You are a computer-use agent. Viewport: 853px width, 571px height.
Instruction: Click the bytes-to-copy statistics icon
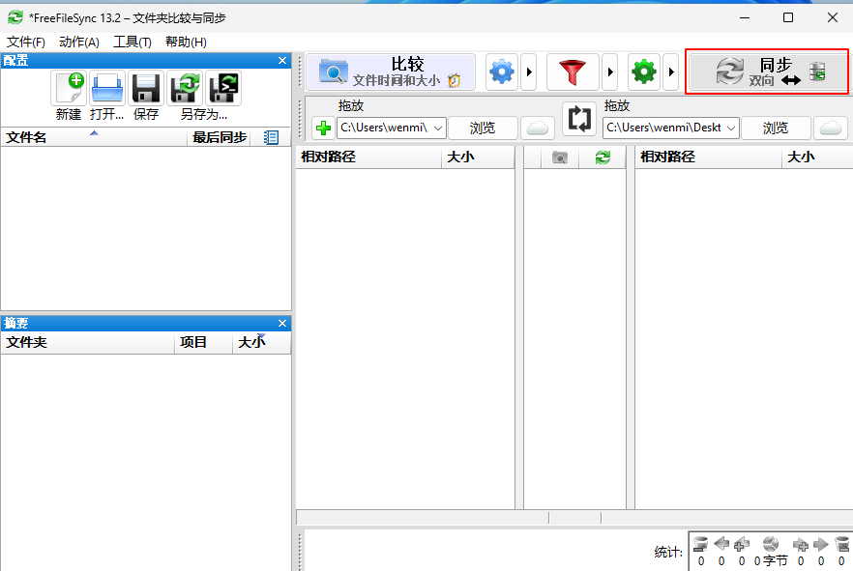coord(771,544)
